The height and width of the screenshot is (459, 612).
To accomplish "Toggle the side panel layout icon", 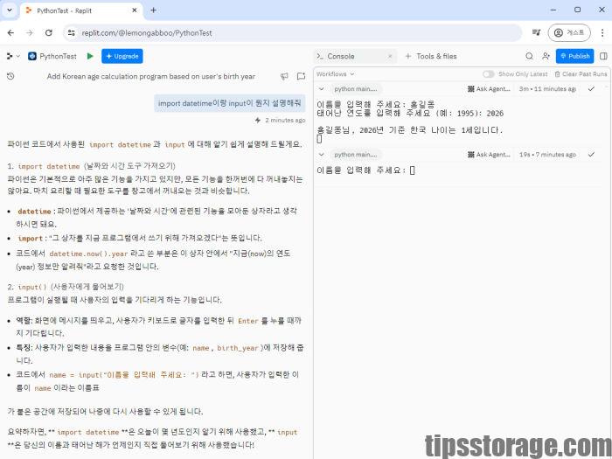I will (x=603, y=56).
